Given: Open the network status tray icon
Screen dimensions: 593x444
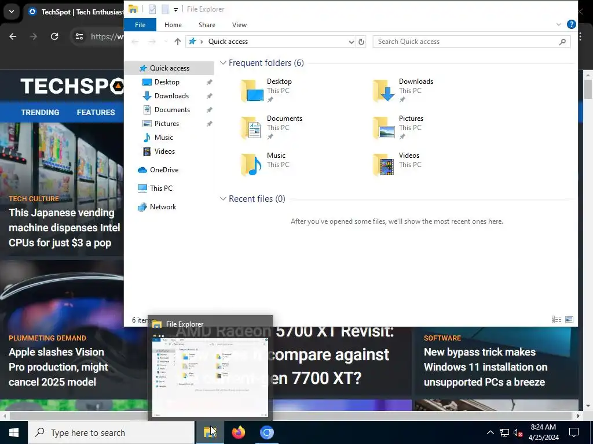Looking at the screenshot, I should click(504, 432).
